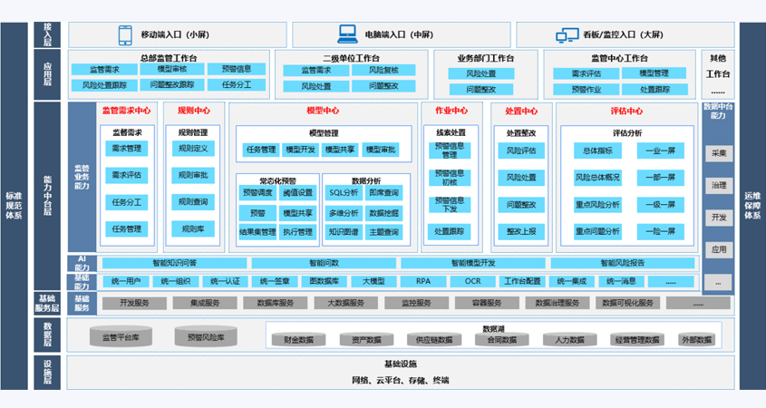Click 阈值设置 in 常态化预警

click(297, 192)
